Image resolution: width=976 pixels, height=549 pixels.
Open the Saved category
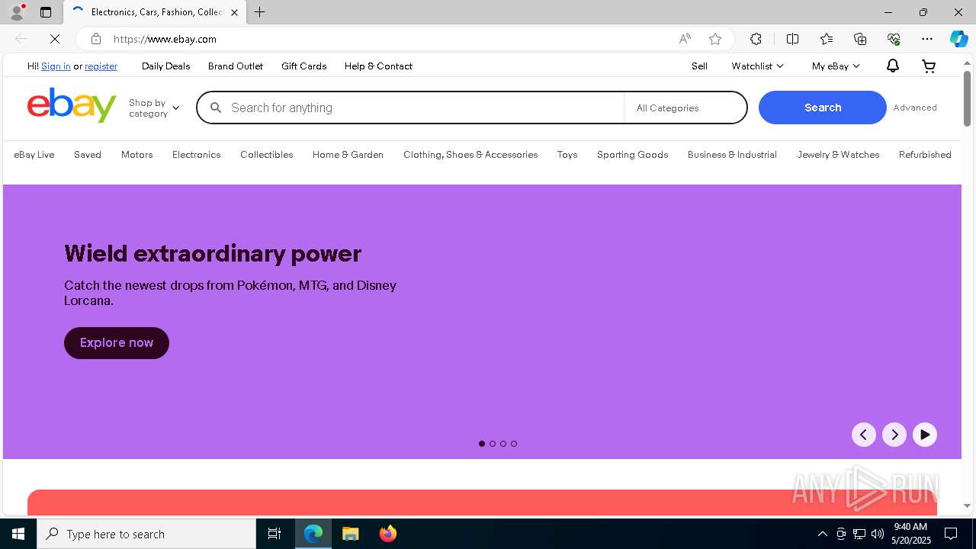[x=88, y=155]
